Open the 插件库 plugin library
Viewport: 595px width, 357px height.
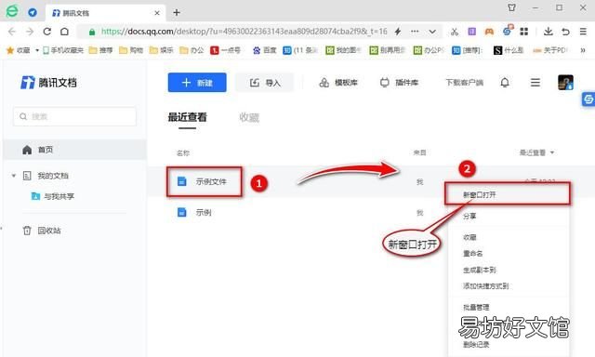(399, 83)
